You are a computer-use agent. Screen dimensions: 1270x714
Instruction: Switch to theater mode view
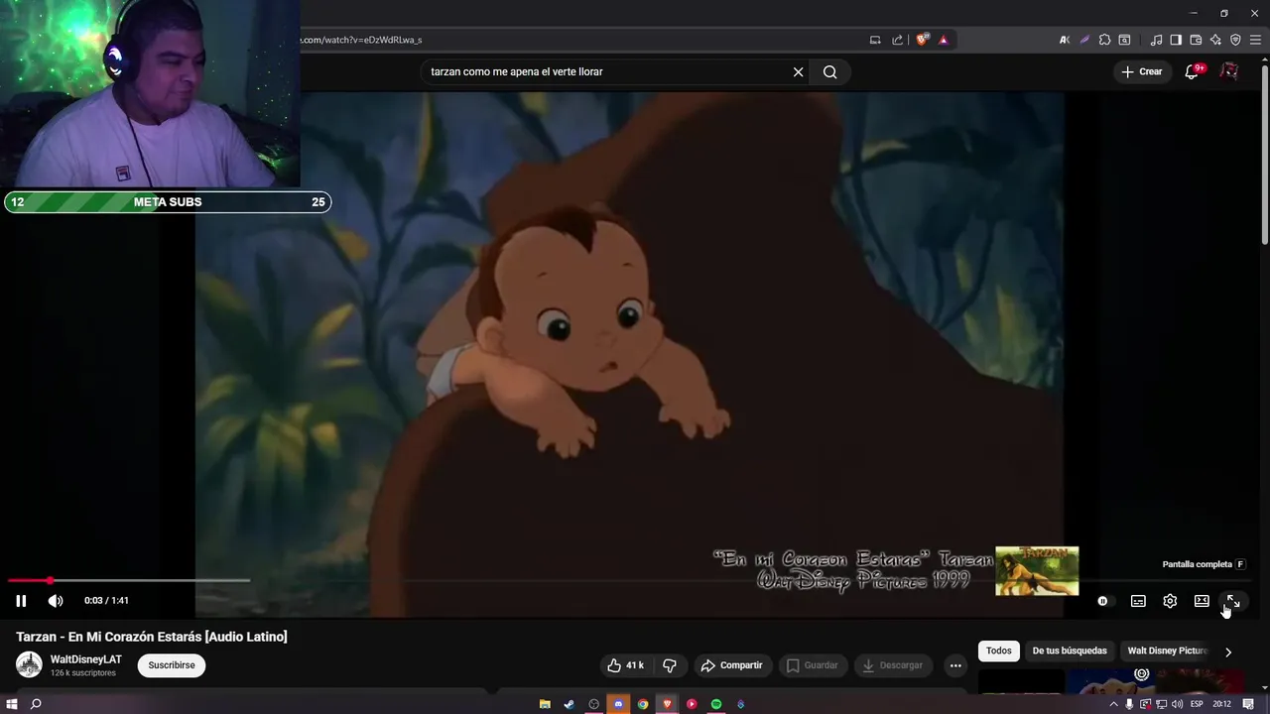click(x=1202, y=601)
